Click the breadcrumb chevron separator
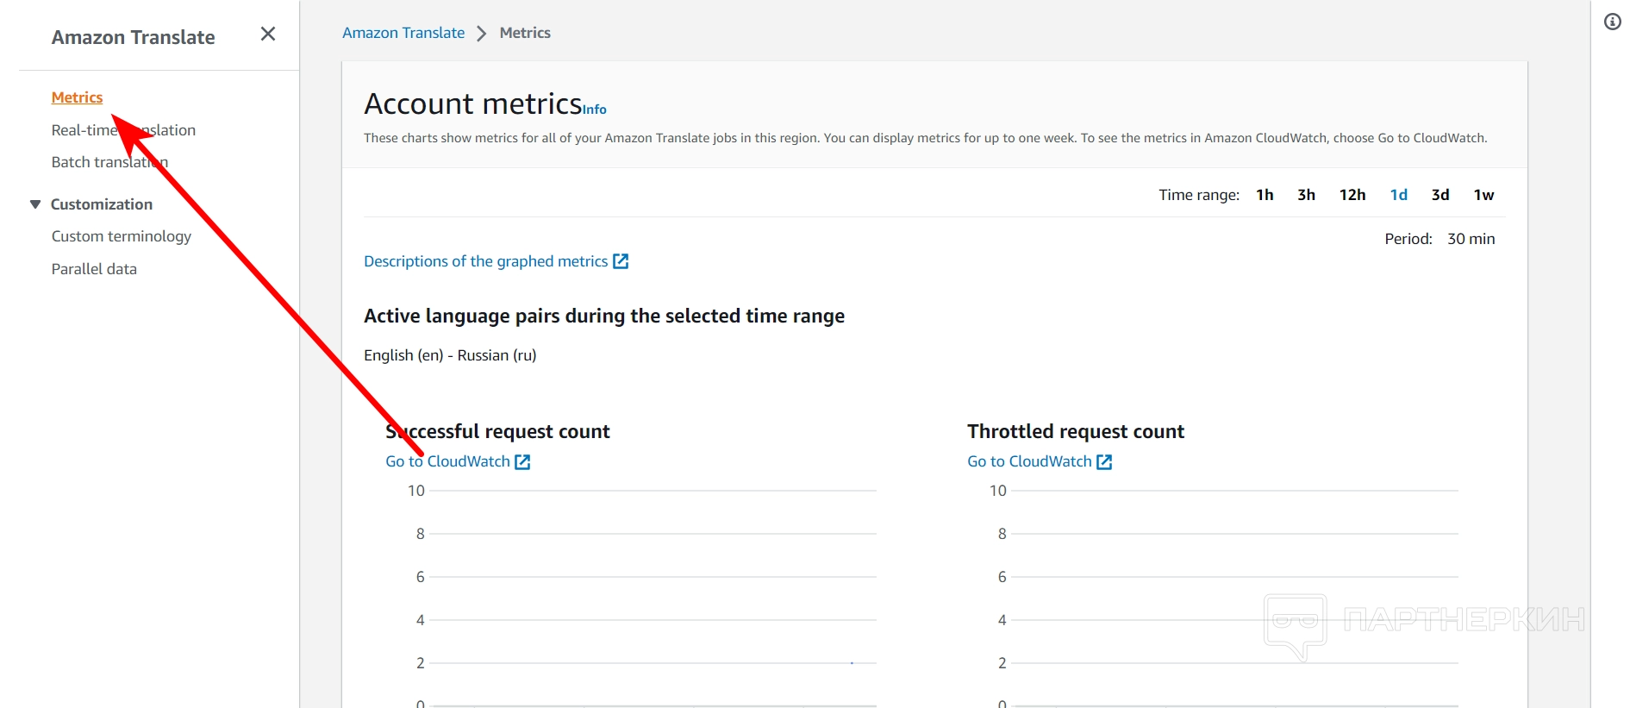This screenshot has width=1630, height=708. point(482,33)
